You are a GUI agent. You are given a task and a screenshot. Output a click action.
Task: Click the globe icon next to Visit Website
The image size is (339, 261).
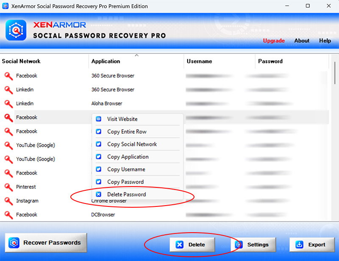(99, 119)
